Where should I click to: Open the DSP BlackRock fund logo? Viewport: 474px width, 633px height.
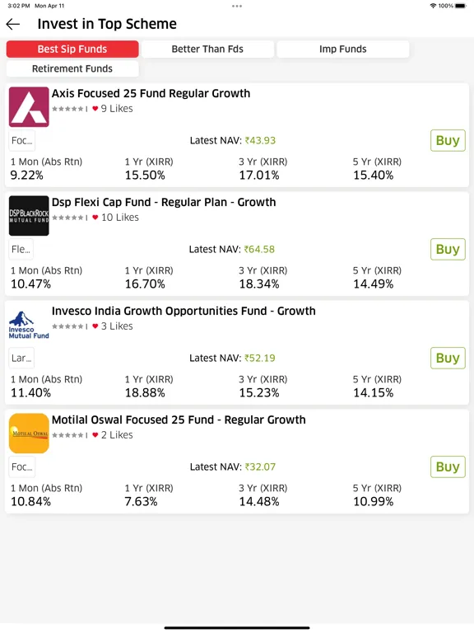(x=29, y=216)
